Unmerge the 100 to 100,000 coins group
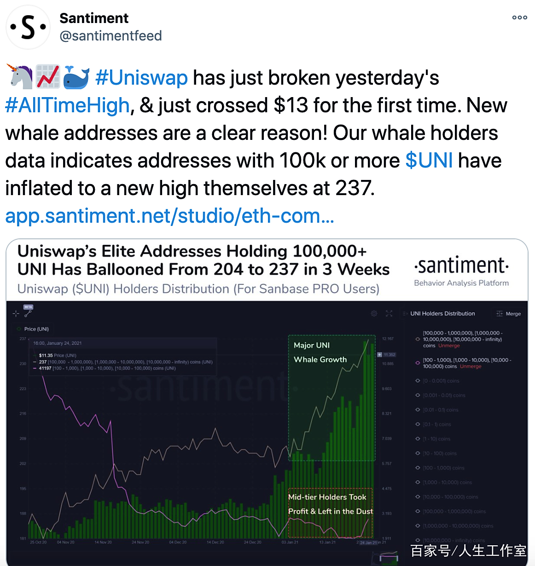The width and height of the screenshot is (535, 566). (470, 366)
